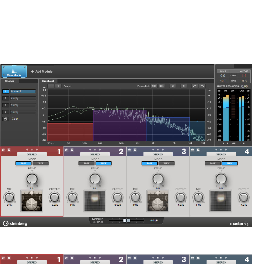Enable ABS parameter link
The image size is (253, 264).
click(154, 86)
